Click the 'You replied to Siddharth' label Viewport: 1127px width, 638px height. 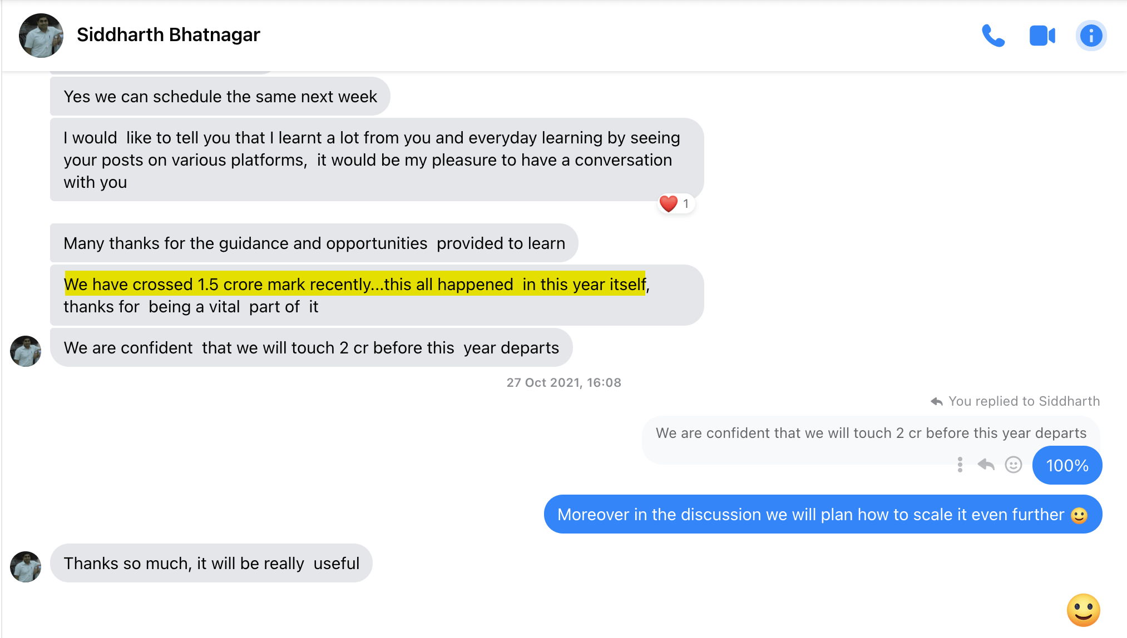1024,401
